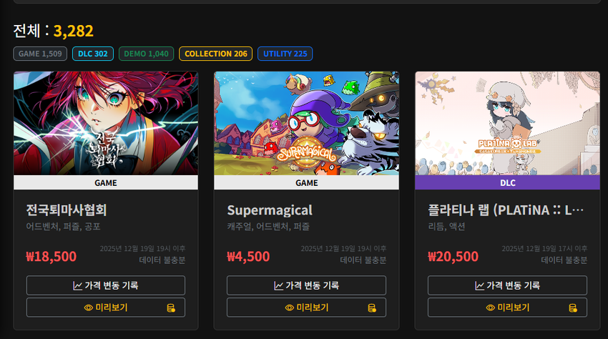608x339 pixels.
Task: Select the COLLECTION 206 filter tag
Action: [215, 54]
